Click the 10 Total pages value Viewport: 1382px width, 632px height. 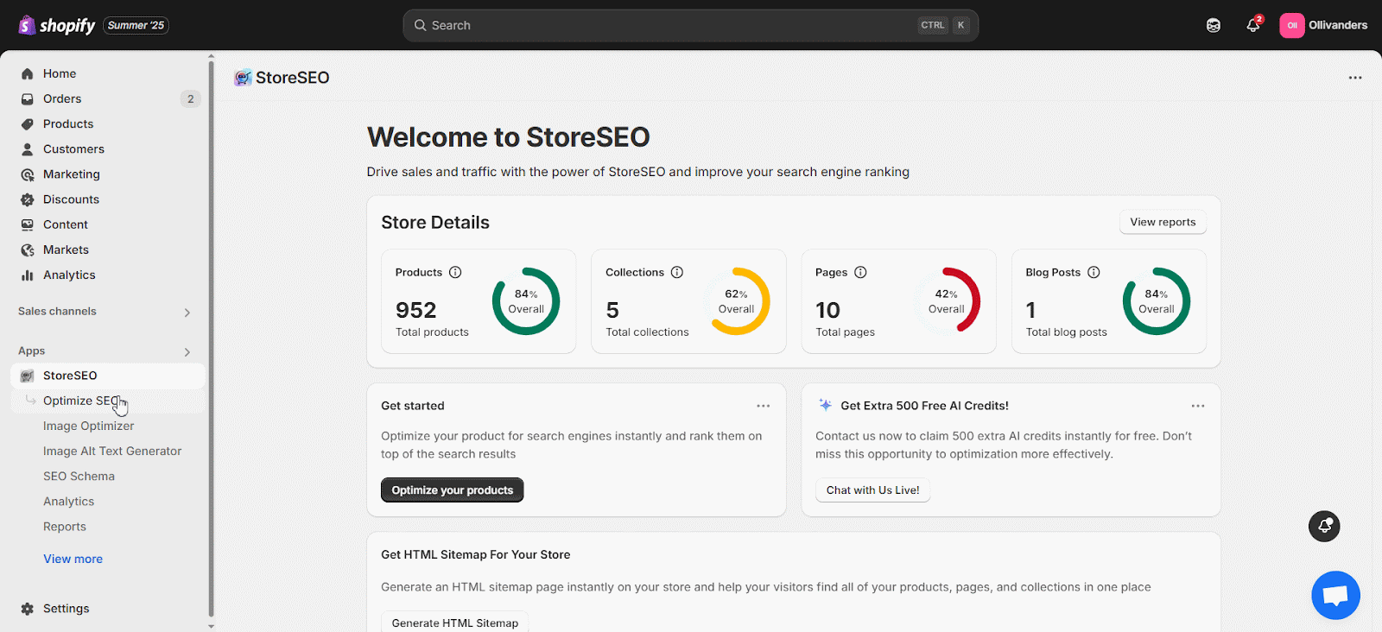click(x=827, y=310)
